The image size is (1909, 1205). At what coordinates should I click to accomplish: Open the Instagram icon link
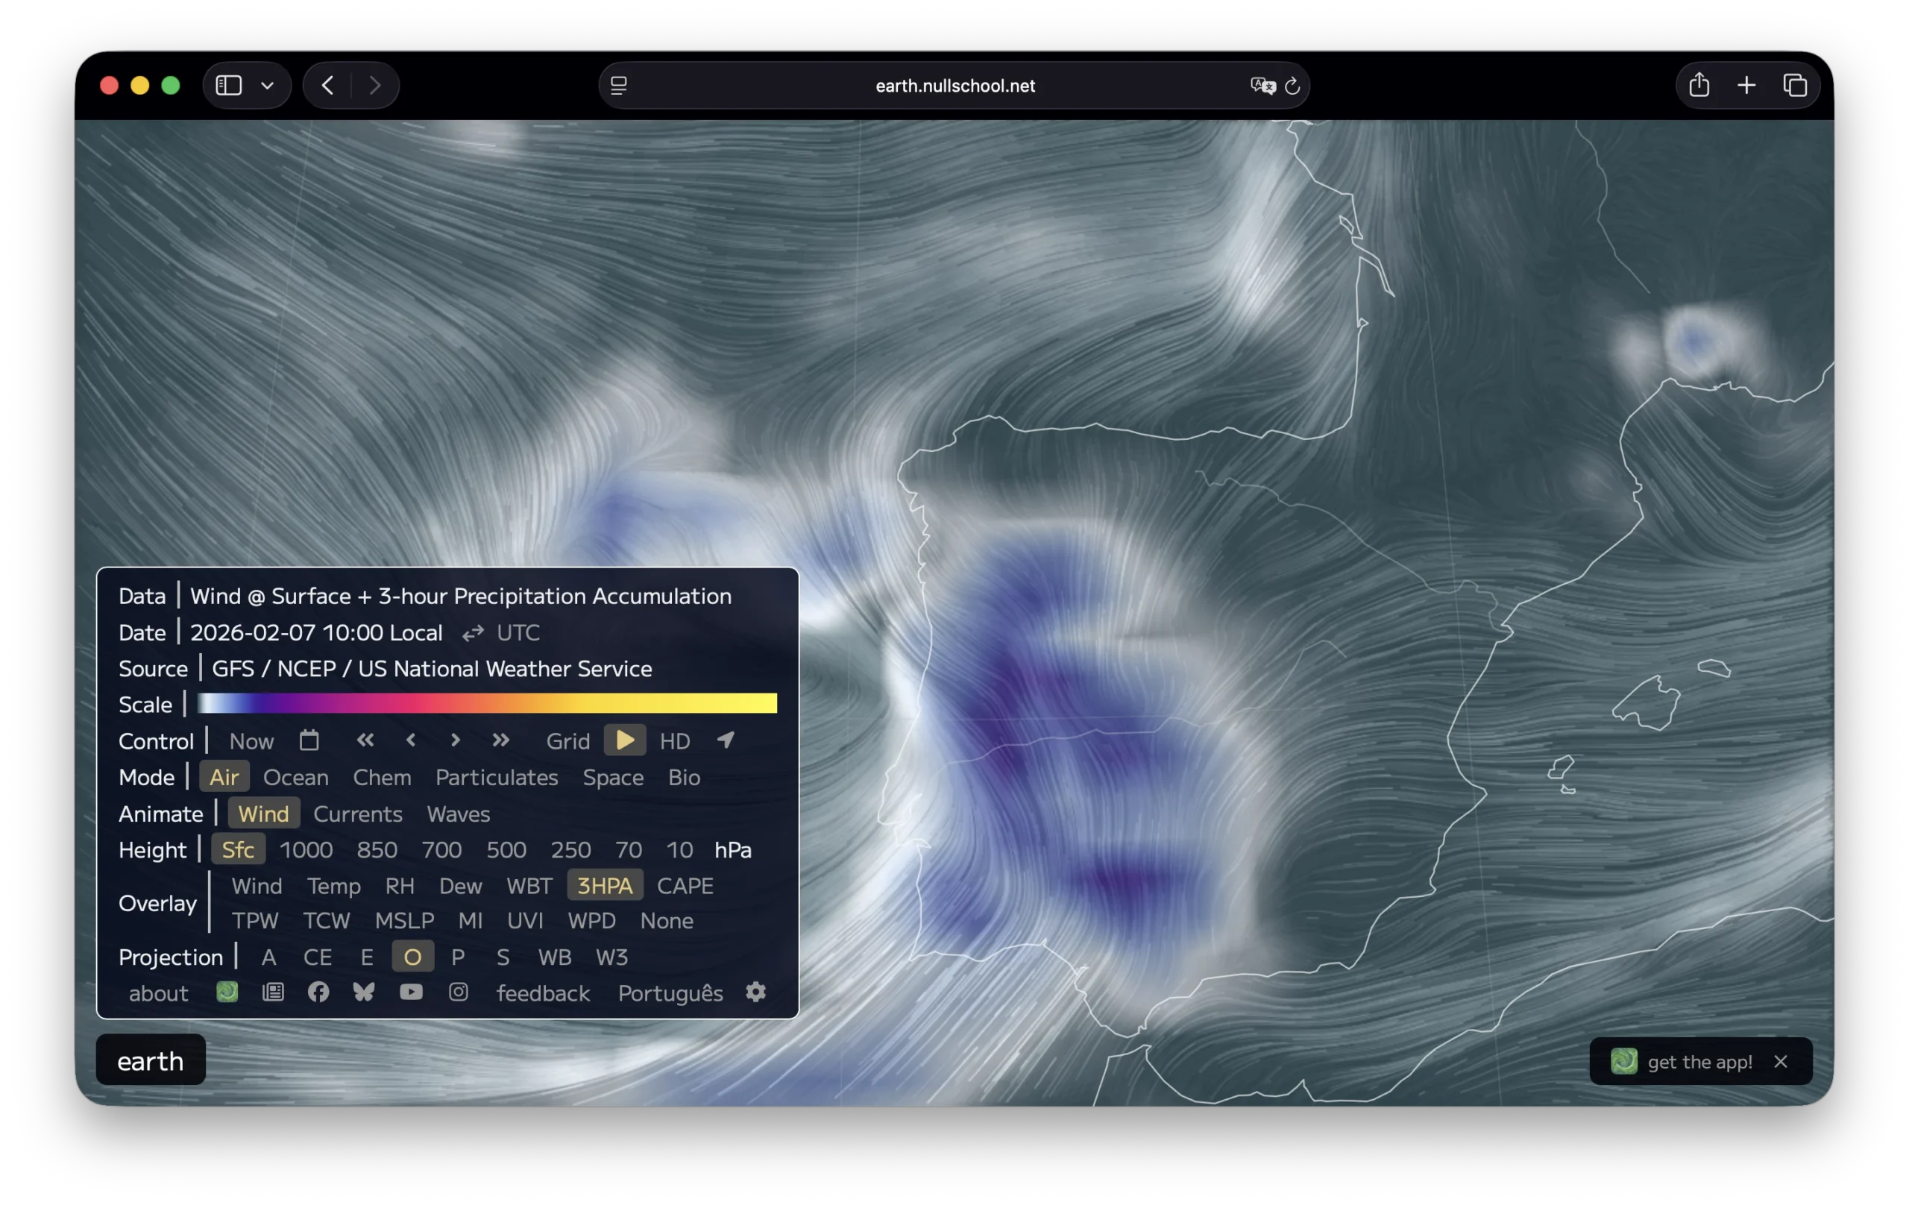[458, 992]
